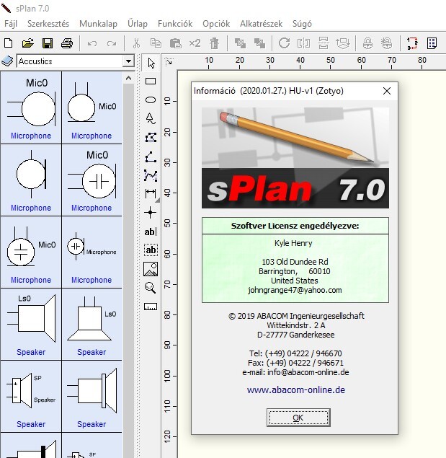Select SP Speaker symbol with plus minus
This screenshot has width=446, height=458.
(x=31, y=397)
